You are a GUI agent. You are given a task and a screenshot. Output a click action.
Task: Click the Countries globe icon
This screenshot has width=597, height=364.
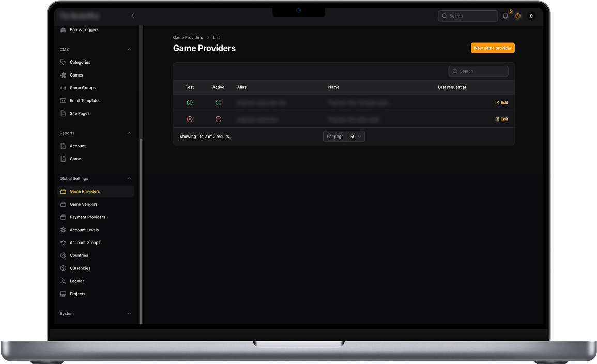tap(63, 255)
